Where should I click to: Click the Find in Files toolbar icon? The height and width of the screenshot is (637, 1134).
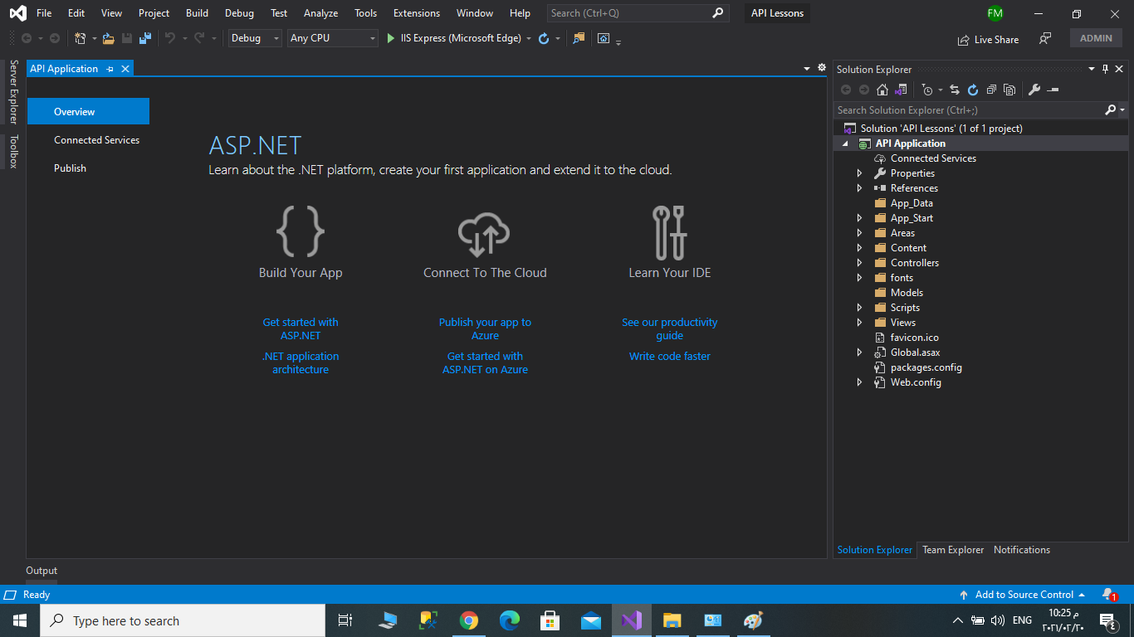point(579,38)
